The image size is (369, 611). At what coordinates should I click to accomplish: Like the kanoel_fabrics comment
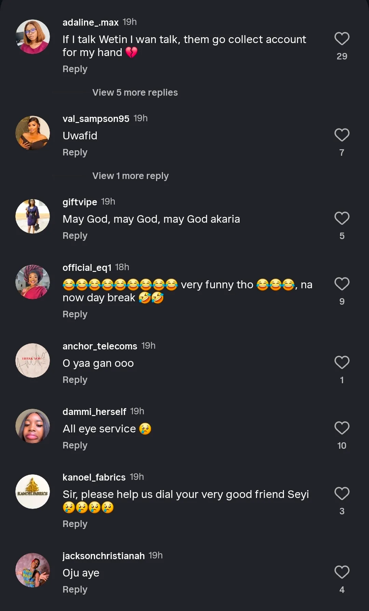pos(342,494)
